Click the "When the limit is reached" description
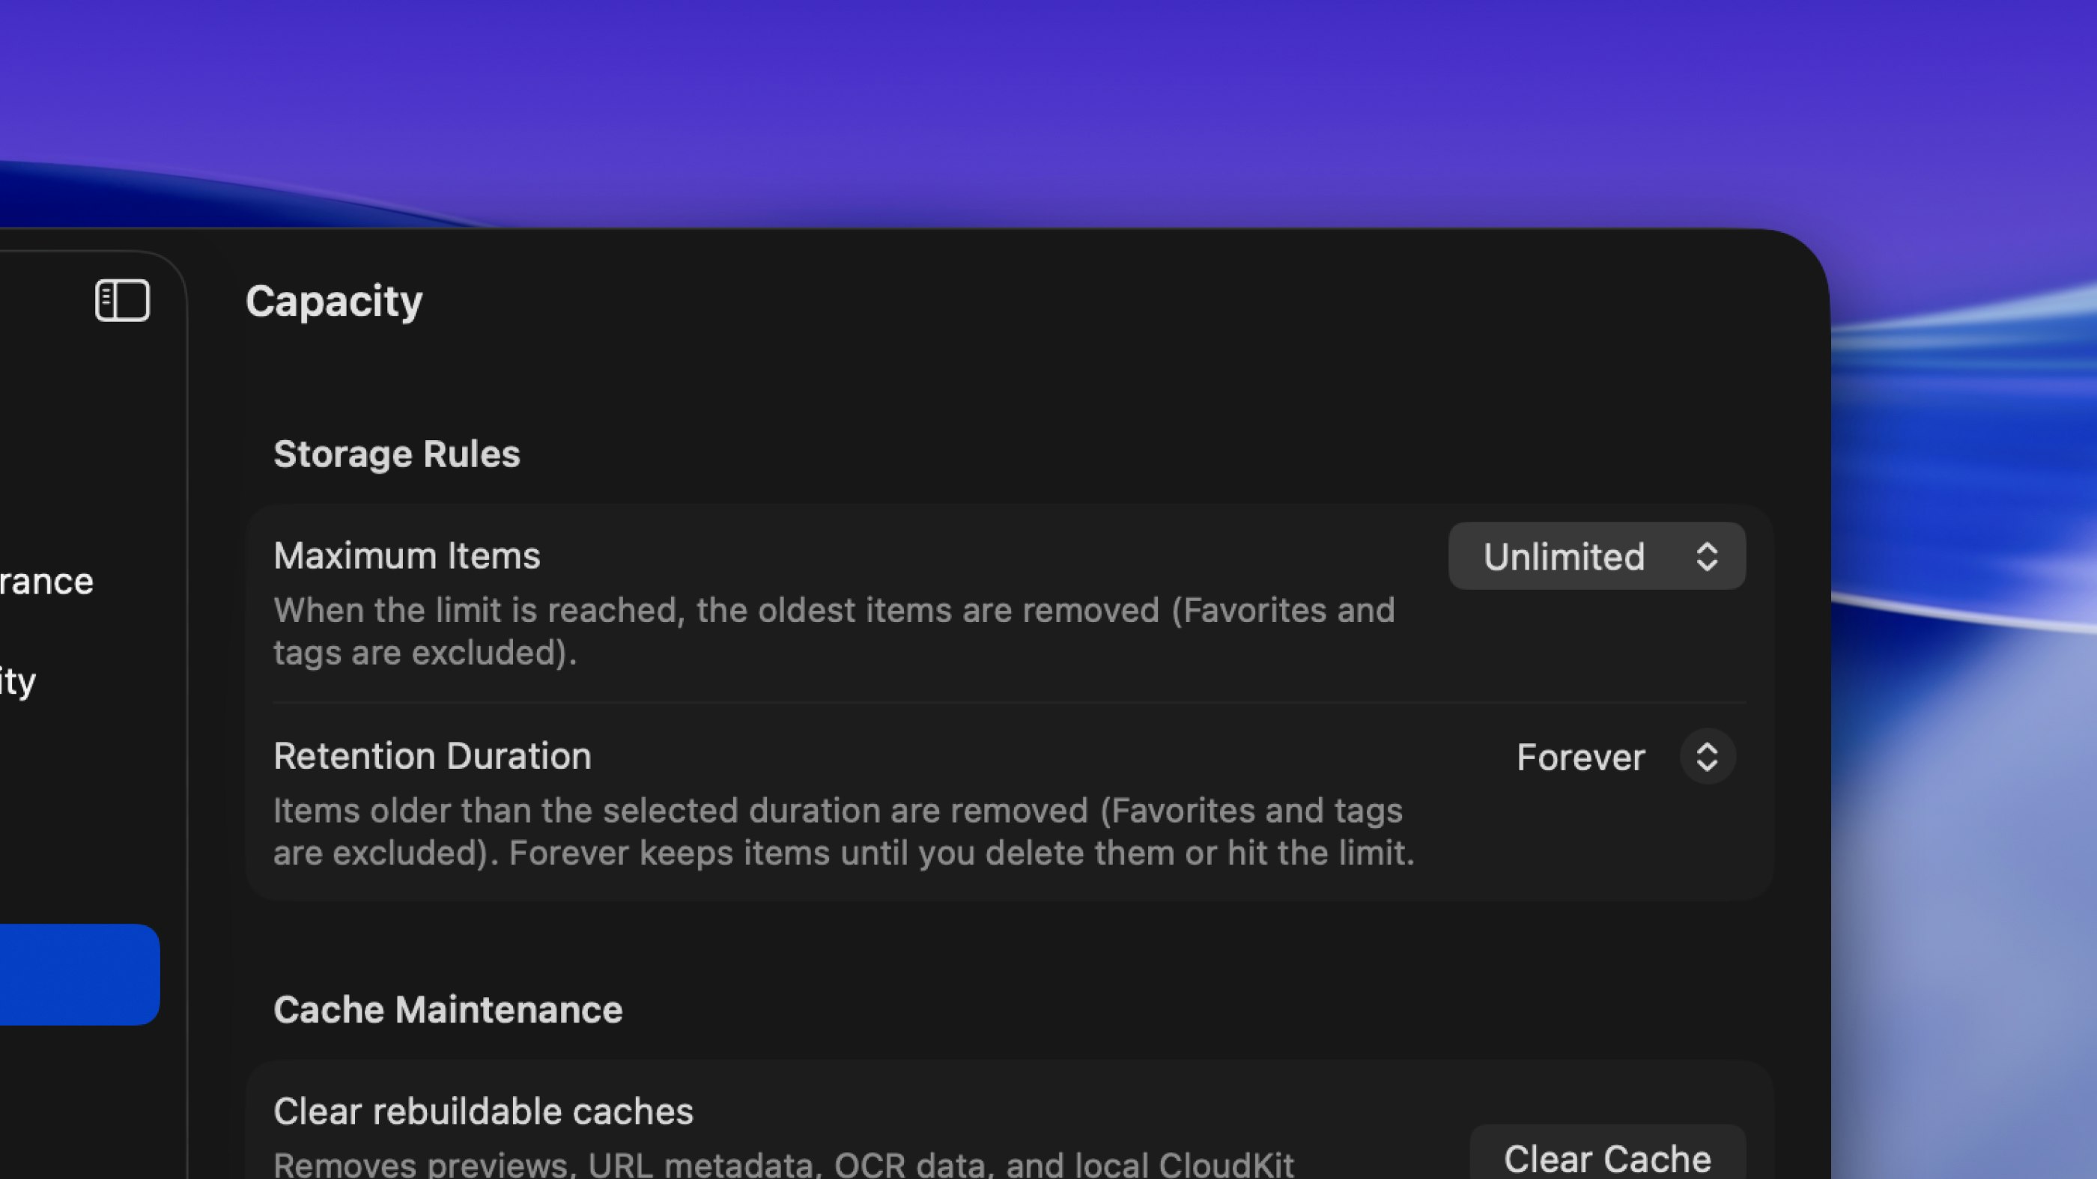Screen dimensions: 2097x1179 pyautogui.click(x=834, y=631)
